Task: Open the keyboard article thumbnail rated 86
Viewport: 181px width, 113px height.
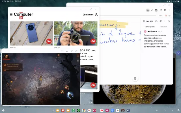Action: click(x=89, y=77)
